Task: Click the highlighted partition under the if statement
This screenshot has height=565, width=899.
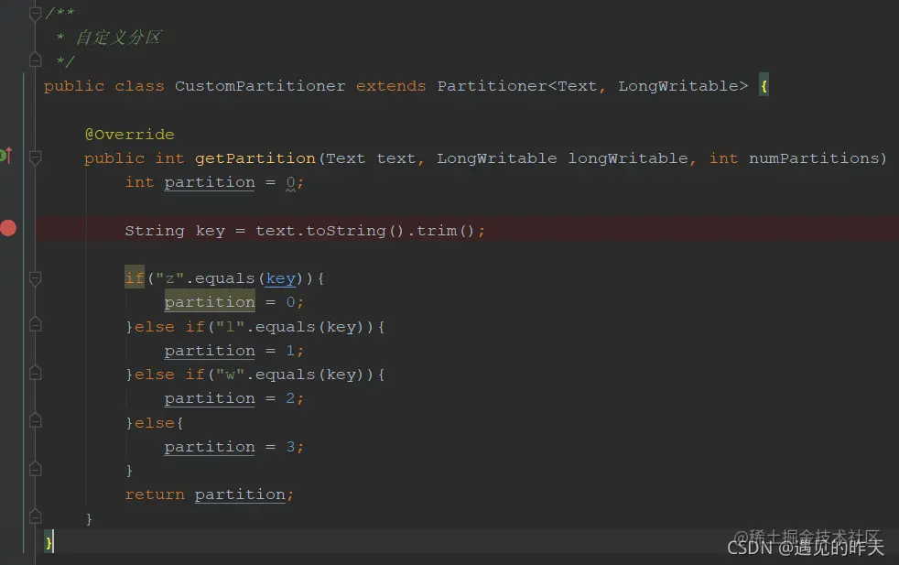Action: [210, 301]
